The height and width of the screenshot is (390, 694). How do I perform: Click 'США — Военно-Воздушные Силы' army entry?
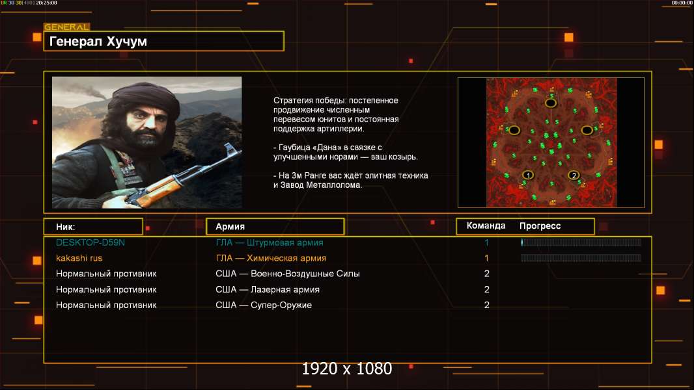coord(288,274)
